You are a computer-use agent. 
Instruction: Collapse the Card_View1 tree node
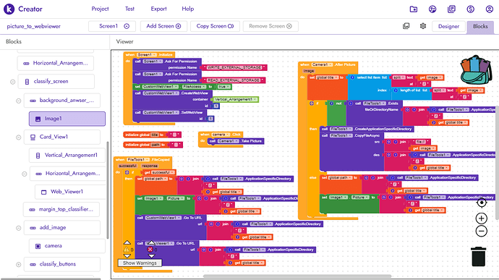(x=19, y=137)
